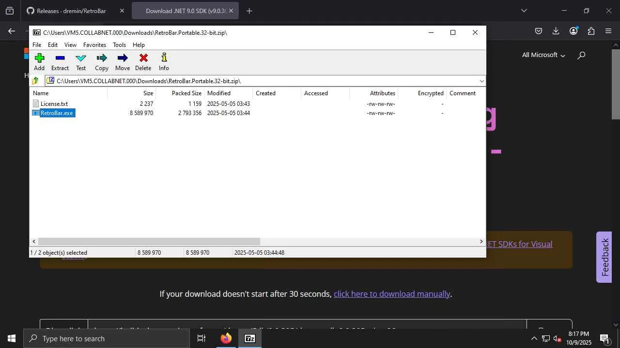Go back in Firefox browser

coord(12,31)
